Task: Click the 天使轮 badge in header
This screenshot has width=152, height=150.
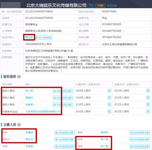Action: tap(100, 5)
